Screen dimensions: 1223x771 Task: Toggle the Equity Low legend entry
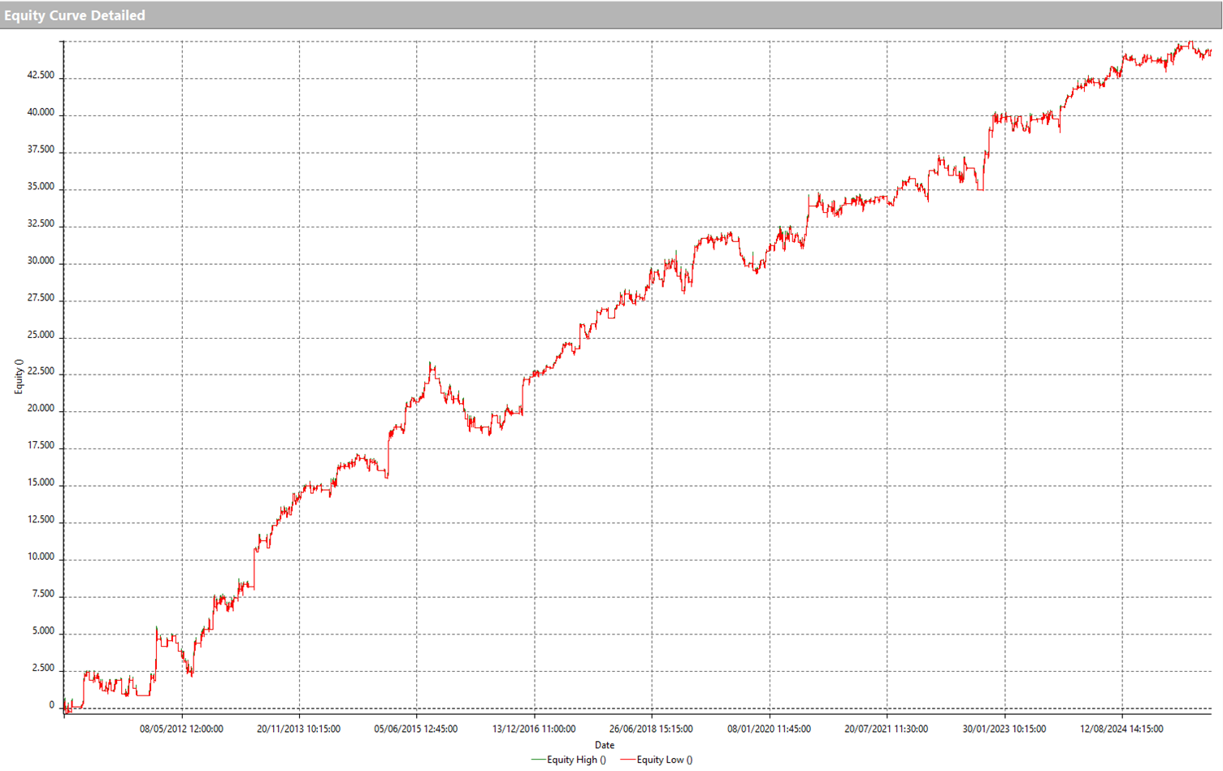coord(664,760)
